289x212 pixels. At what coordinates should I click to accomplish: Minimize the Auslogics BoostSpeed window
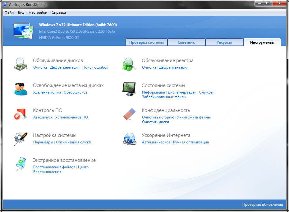click(x=260, y=3)
